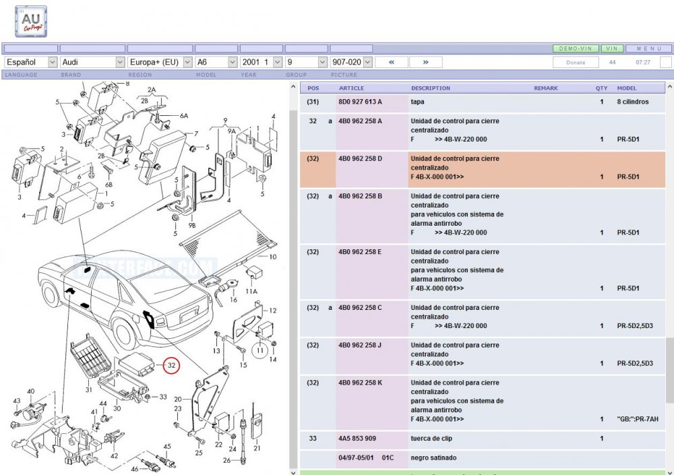Click circled callout 32 in diagram

click(171, 365)
